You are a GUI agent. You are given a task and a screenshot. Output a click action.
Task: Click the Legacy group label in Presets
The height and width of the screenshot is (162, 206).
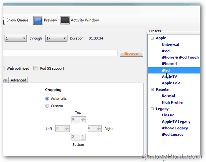pyautogui.click(x=162, y=109)
